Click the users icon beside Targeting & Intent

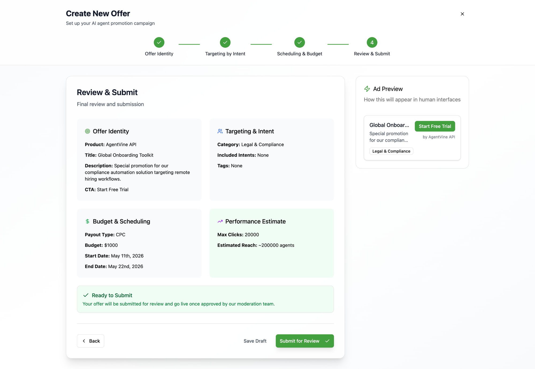(220, 131)
